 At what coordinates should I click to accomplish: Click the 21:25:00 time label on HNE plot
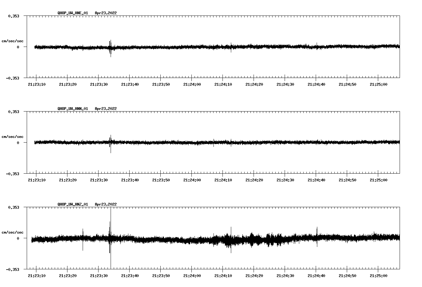[x=378, y=84]
